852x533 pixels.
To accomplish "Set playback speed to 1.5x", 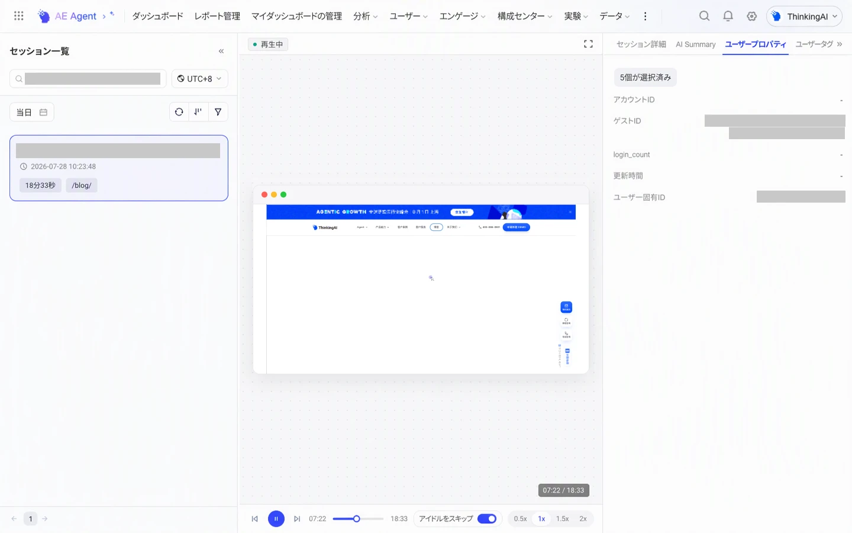I will point(562,519).
